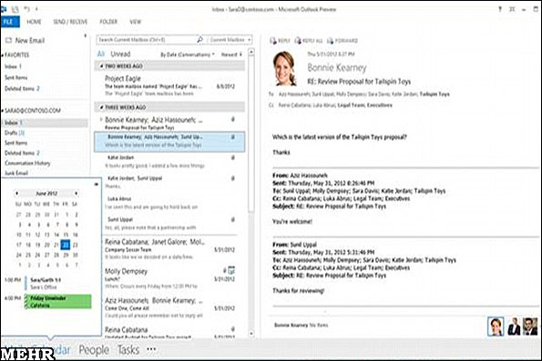Open the Help question mark icon
Image resolution: width=542 pixels, height=361 pixels.
click(x=500, y=9)
